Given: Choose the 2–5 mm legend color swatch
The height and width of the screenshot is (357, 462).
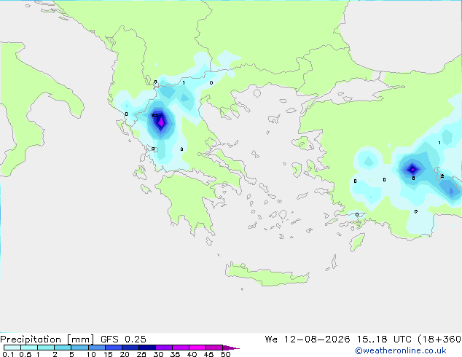Looking at the screenshot, I should (x=63, y=348).
